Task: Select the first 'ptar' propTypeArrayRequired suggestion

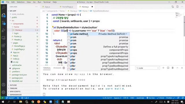Action: [98, 56]
